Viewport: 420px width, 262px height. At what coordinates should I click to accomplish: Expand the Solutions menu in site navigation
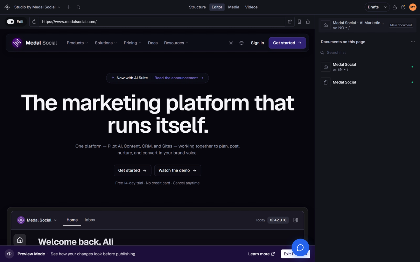pos(106,43)
